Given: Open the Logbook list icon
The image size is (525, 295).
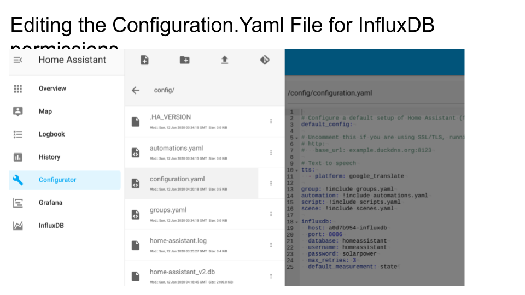Looking at the screenshot, I should pos(17,134).
